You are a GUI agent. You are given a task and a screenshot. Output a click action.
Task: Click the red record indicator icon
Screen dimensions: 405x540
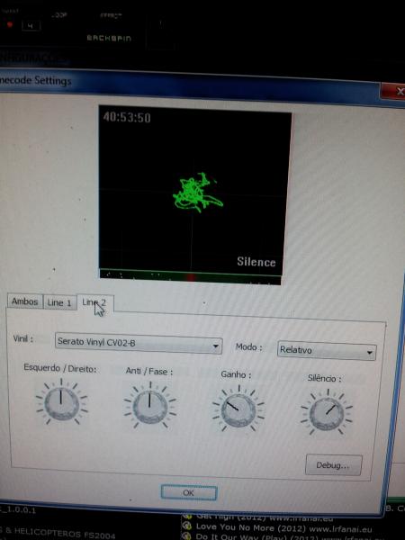pyautogui.click(x=10, y=25)
